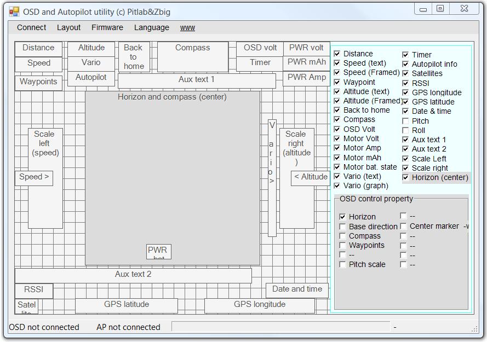Image resolution: width=487 pixels, height=342 pixels.
Task: Enable Pitch scale in OSD control property
Action: coord(342,264)
